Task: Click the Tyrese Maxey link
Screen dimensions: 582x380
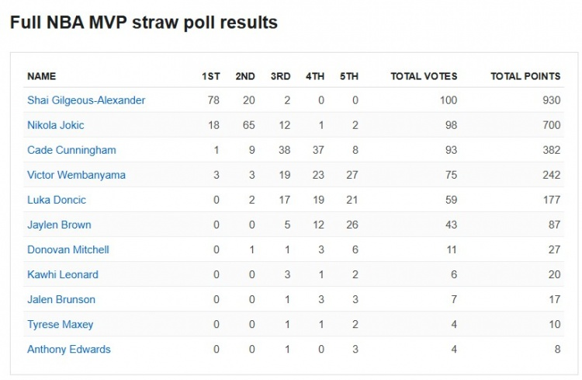Action: [x=60, y=324]
